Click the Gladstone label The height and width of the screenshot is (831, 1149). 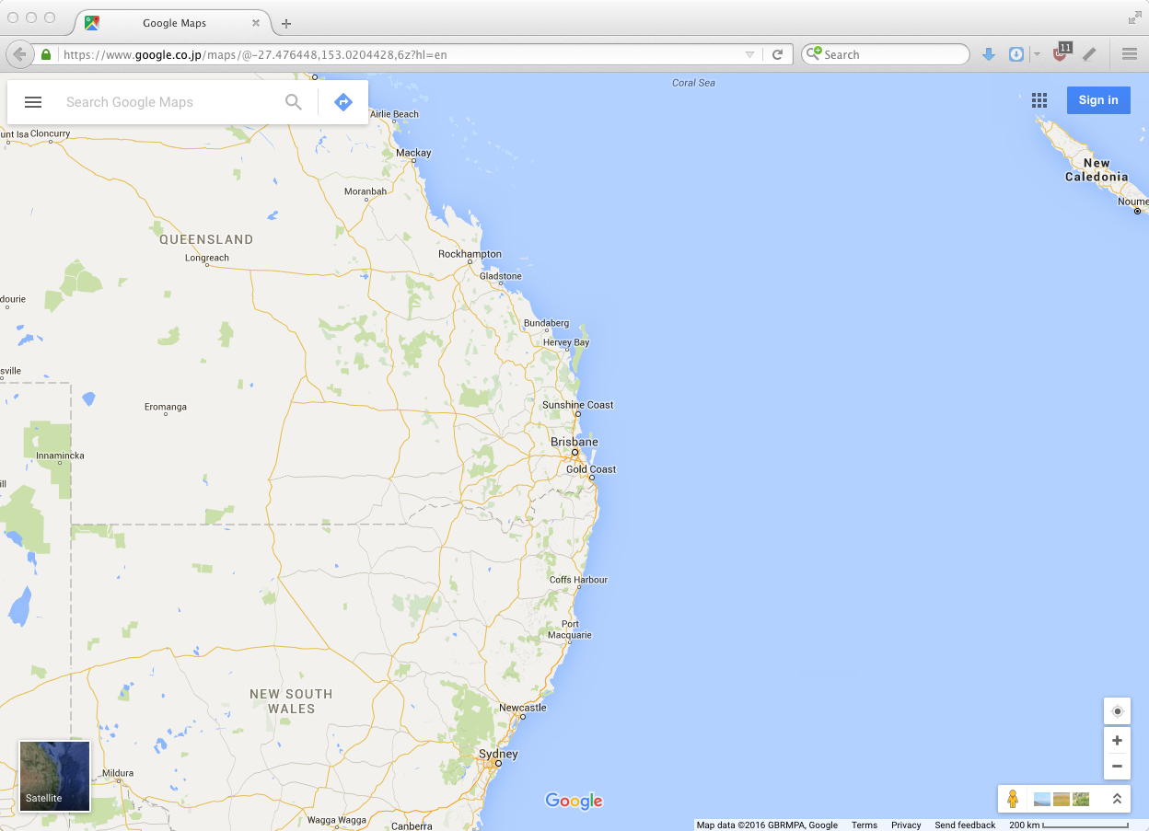coord(500,276)
